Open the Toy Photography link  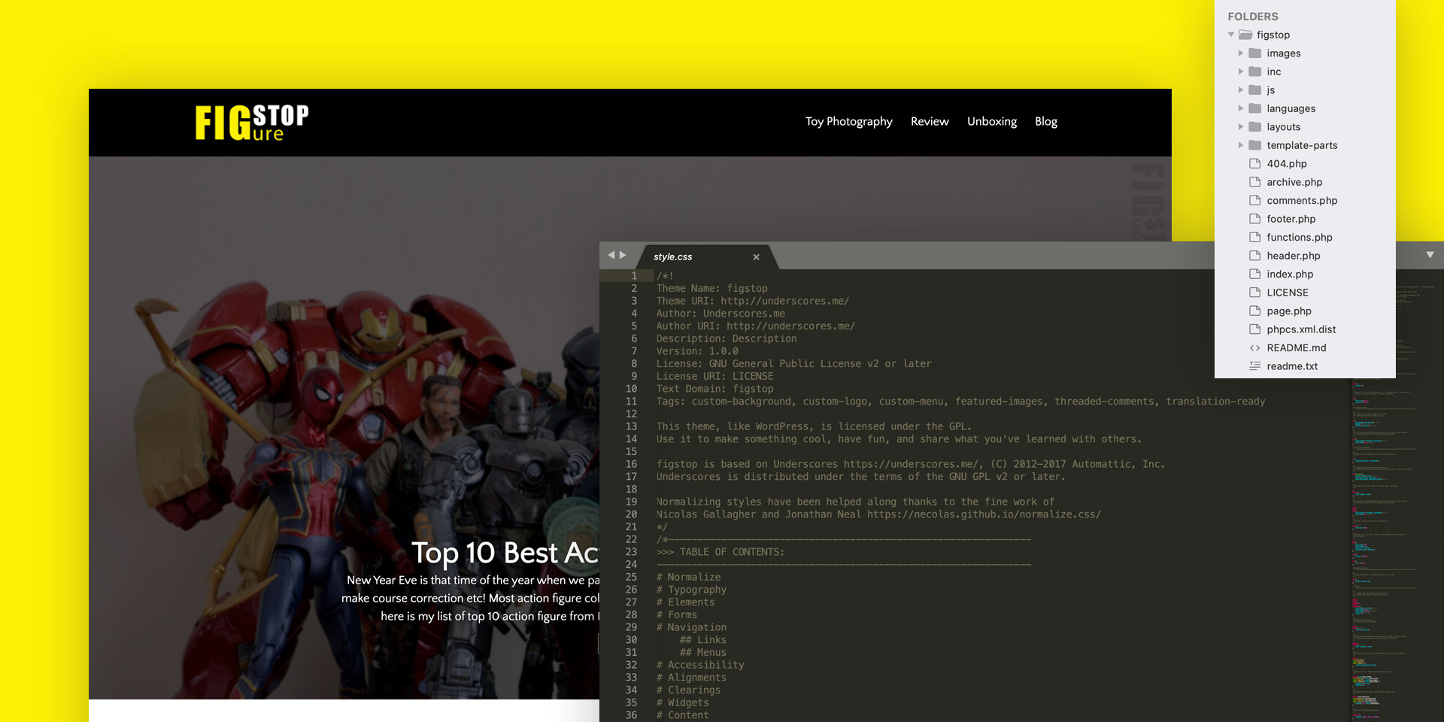point(849,121)
